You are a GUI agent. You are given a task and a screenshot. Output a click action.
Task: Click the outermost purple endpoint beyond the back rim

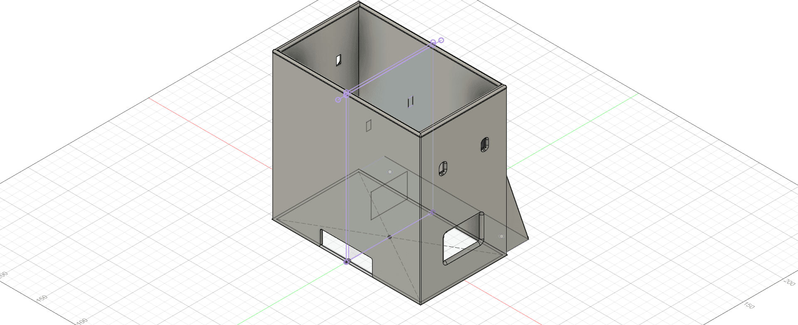click(441, 40)
